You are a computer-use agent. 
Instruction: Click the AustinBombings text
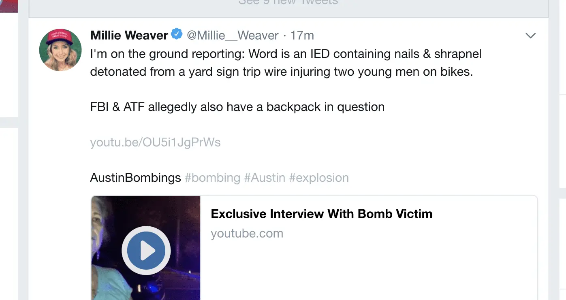(x=135, y=178)
